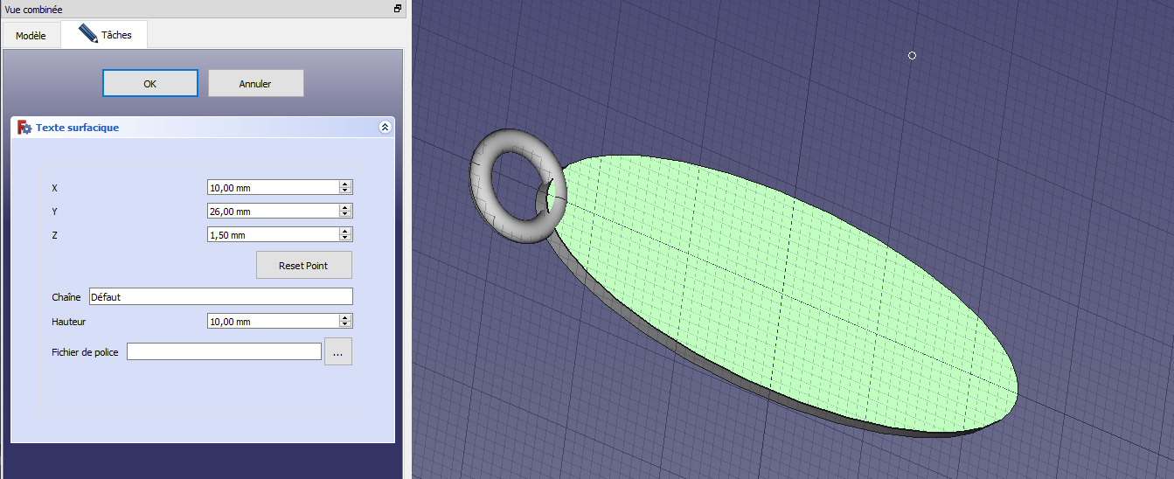This screenshot has height=479, width=1174.
Task: Click the OK button
Action: tap(150, 84)
